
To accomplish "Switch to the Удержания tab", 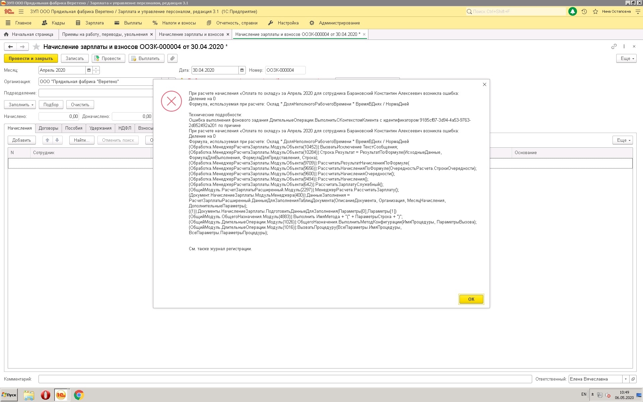I will click(100, 128).
